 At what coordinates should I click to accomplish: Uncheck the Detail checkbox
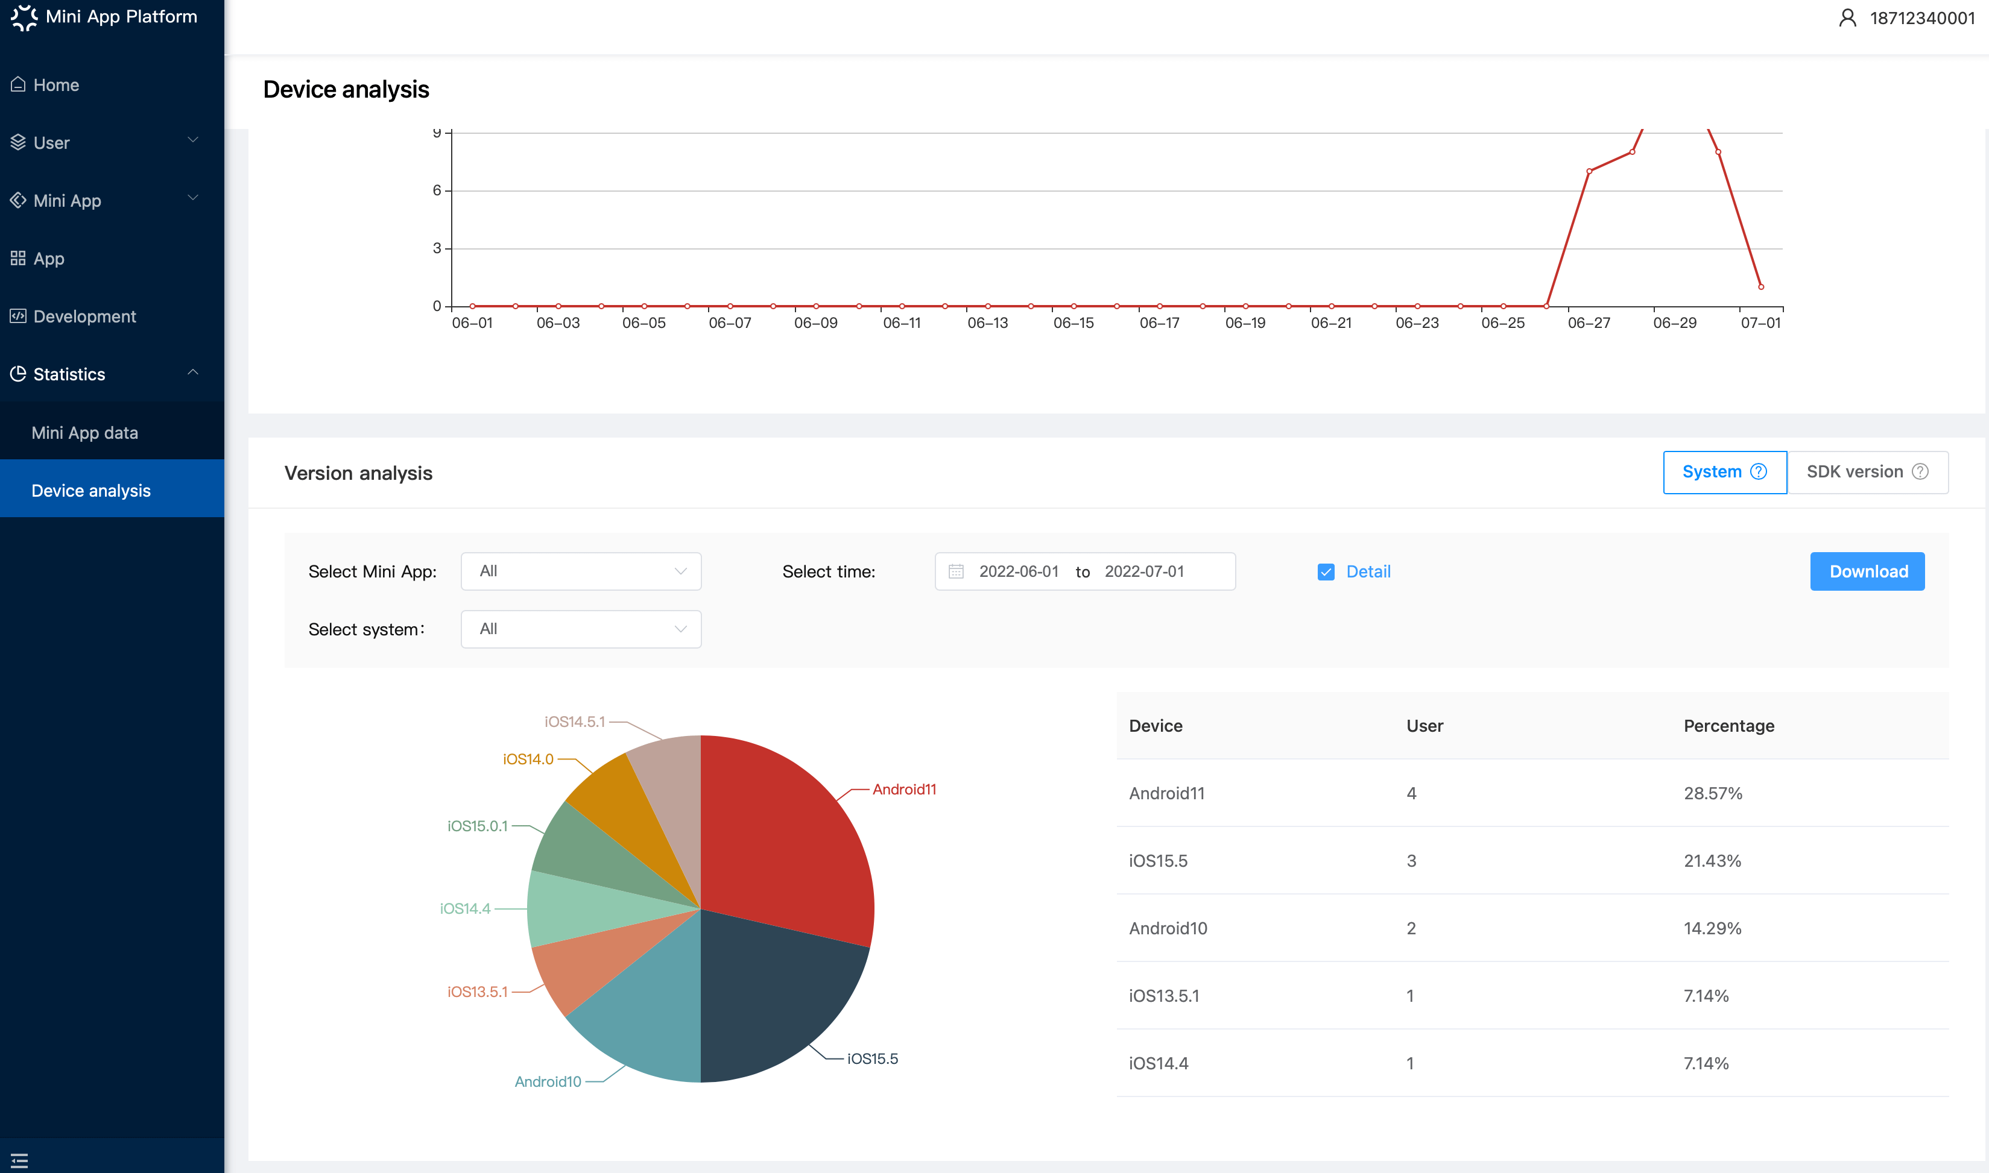[1326, 571]
